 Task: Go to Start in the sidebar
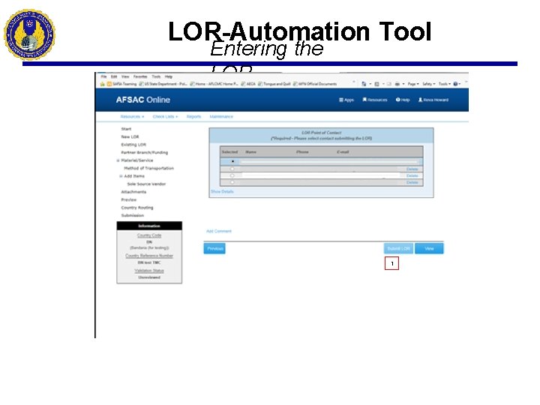pyautogui.click(x=126, y=129)
